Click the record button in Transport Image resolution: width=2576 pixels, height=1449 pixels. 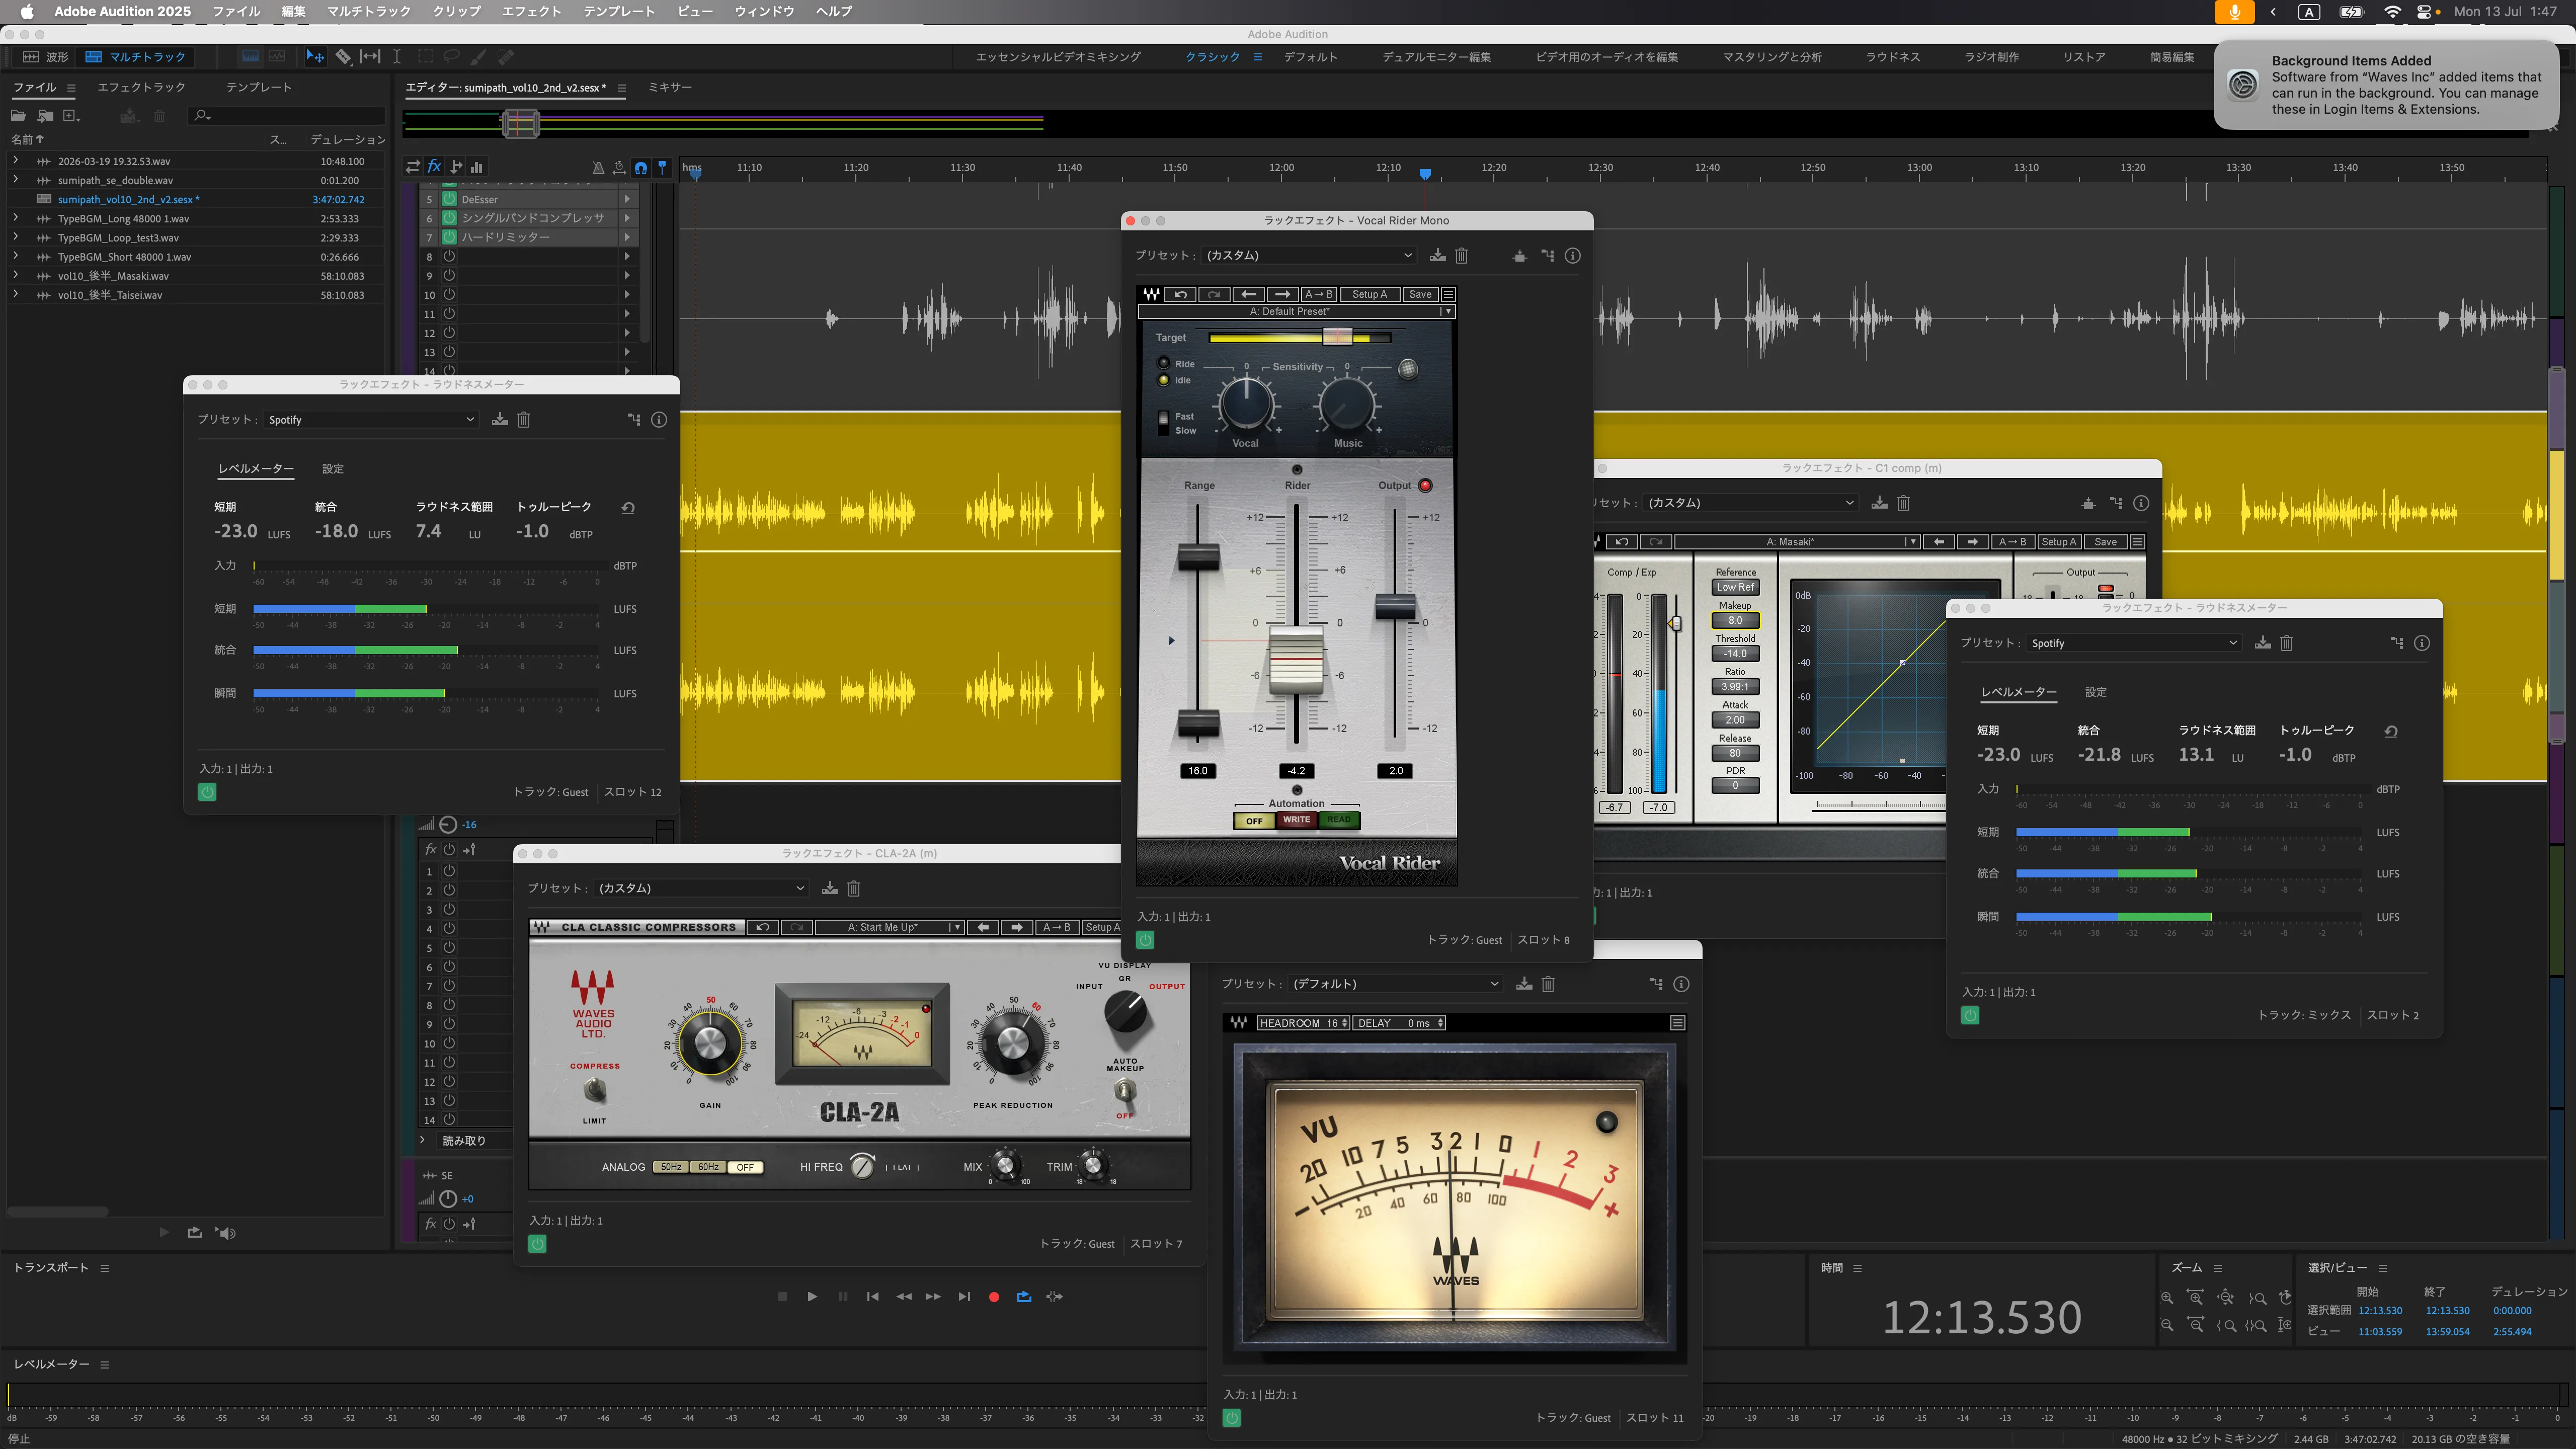994,1297
